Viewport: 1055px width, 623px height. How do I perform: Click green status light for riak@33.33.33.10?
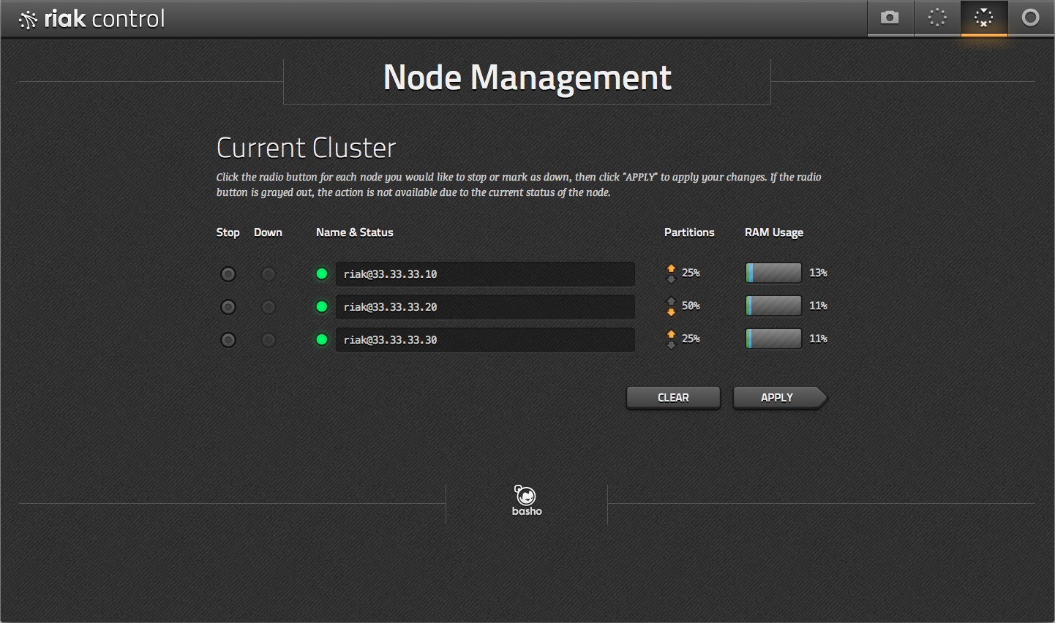click(x=322, y=274)
